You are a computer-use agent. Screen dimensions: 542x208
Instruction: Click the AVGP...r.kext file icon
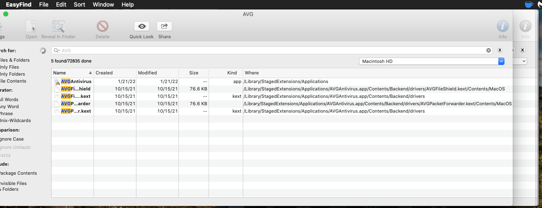point(57,111)
